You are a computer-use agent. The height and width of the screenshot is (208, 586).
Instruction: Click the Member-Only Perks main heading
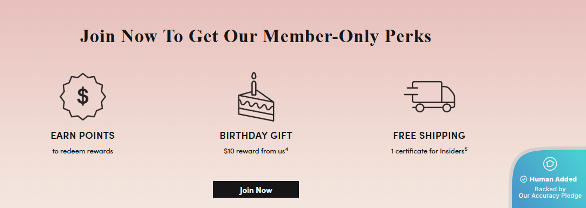[x=256, y=36]
